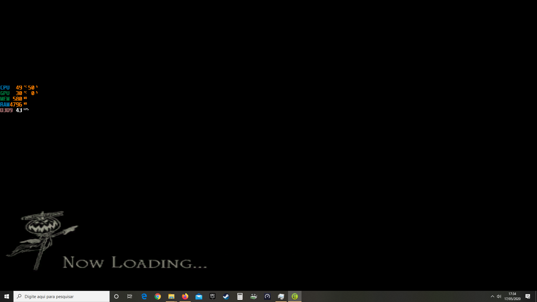Click the 'RAM' label in the overlay
This screenshot has width=537, height=302.
point(5,105)
